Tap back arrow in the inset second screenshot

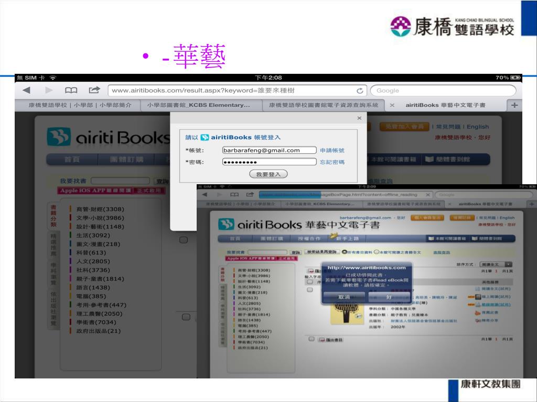click(x=205, y=195)
